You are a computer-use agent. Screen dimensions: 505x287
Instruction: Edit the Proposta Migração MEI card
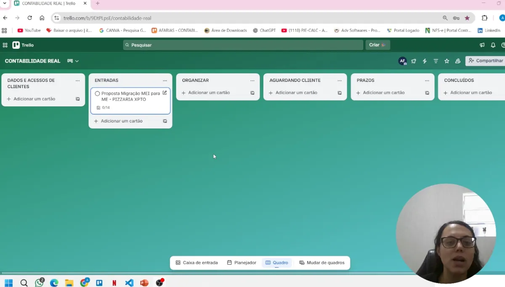click(x=165, y=93)
